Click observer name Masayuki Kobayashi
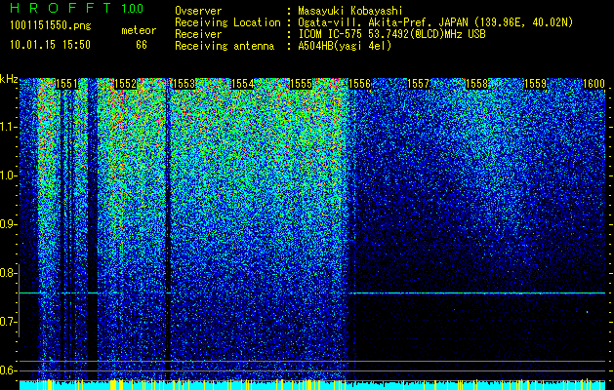614x390 pixels. (350, 11)
